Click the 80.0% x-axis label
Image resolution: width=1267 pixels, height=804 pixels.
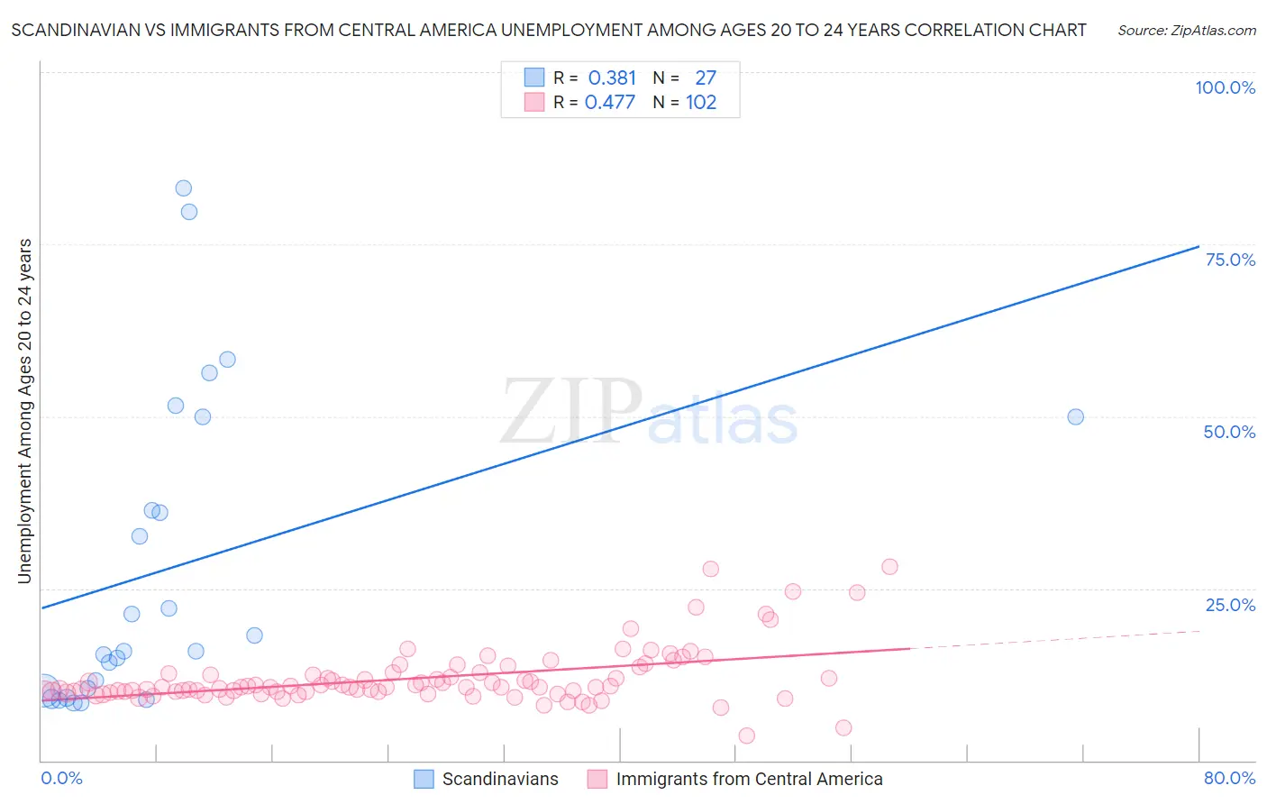pos(1229,778)
